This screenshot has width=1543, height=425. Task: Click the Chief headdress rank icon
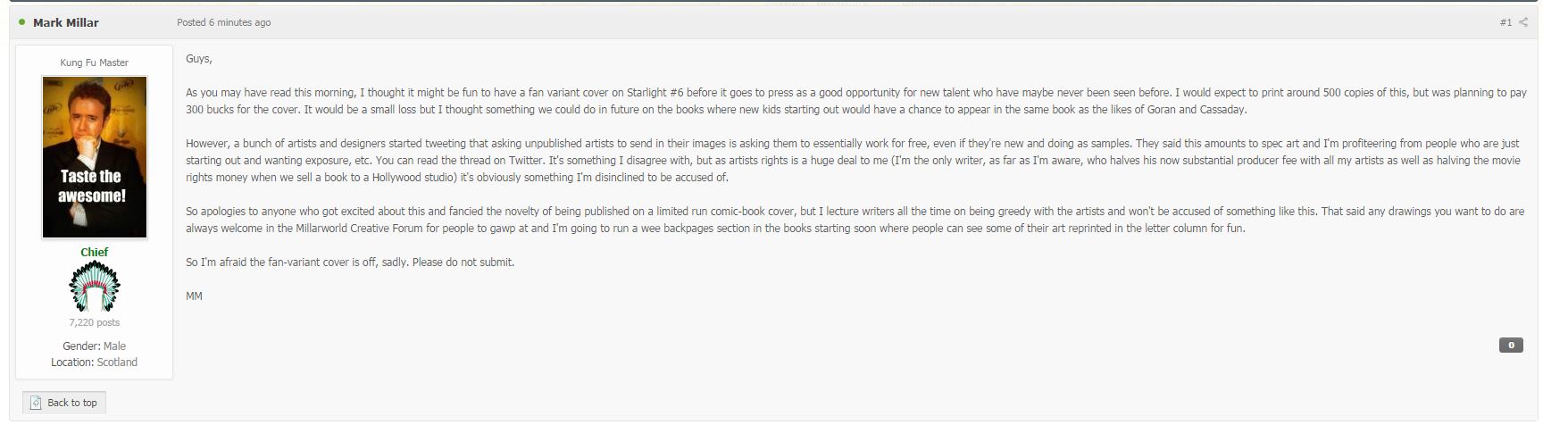95,286
